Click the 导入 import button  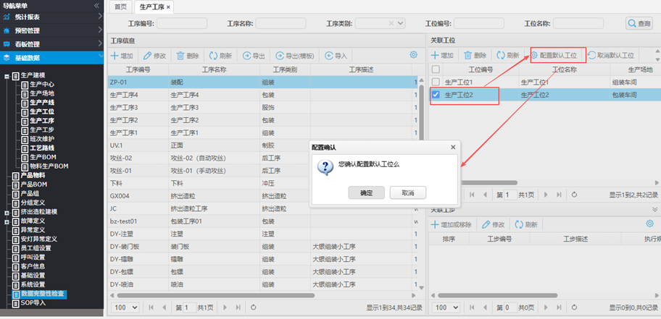point(336,56)
